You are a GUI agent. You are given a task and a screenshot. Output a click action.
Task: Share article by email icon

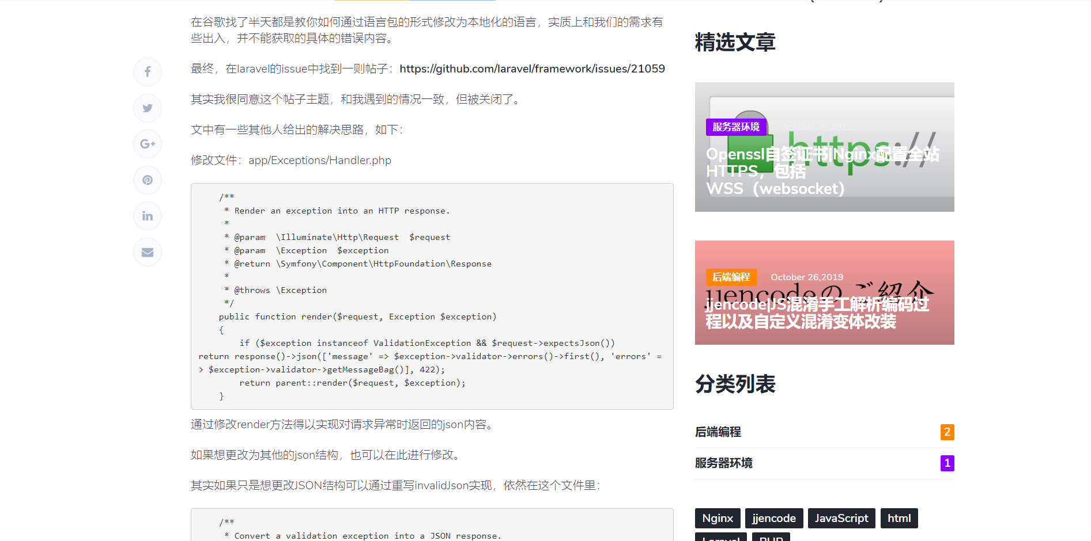[148, 252]
